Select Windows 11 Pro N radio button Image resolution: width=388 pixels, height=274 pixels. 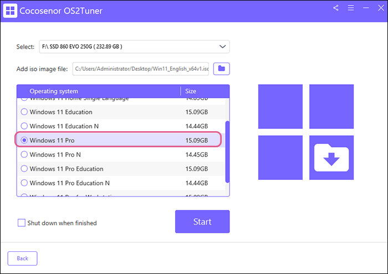point(24,154)
